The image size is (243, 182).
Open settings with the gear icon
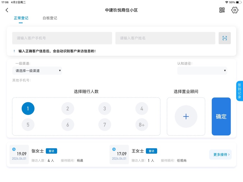coord(235,10)
